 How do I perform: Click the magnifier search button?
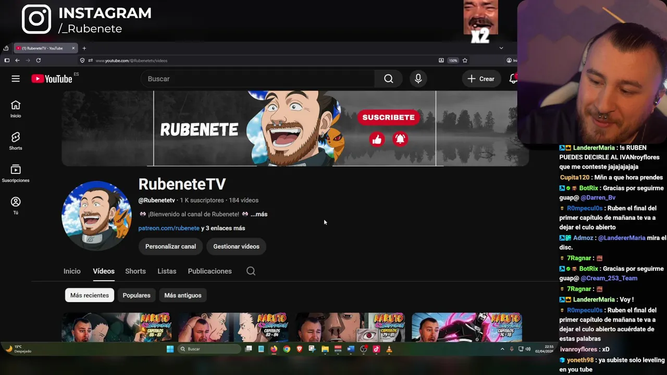389,79
